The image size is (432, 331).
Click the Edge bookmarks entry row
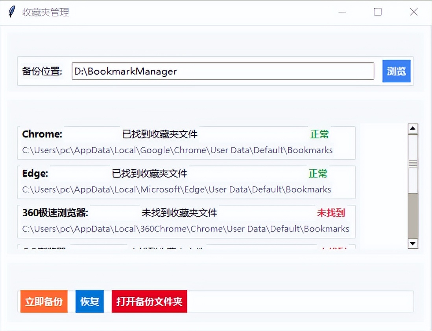click(186, 182)
